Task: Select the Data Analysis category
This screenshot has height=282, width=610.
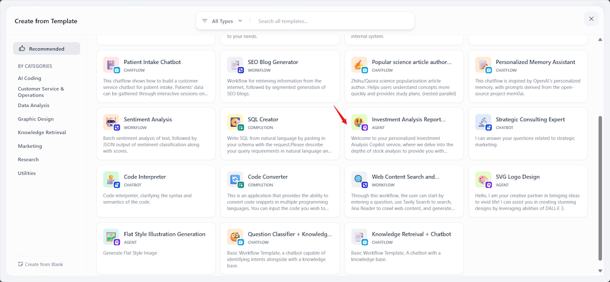Action: point(34,105)
